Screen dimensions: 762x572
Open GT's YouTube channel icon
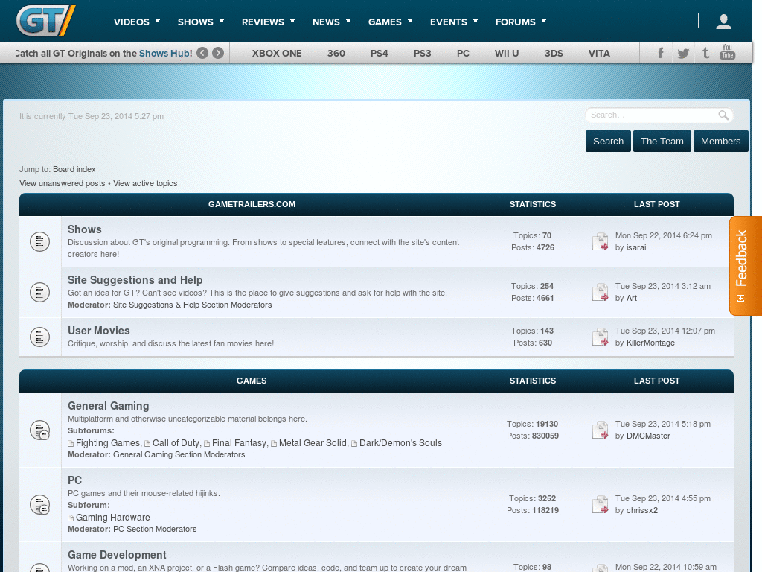pyautogui.click(x=727, y=52)
